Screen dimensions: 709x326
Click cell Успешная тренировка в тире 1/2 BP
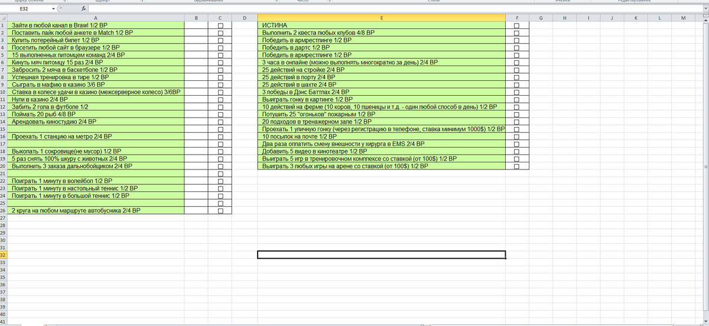click(x=96, y=77)
